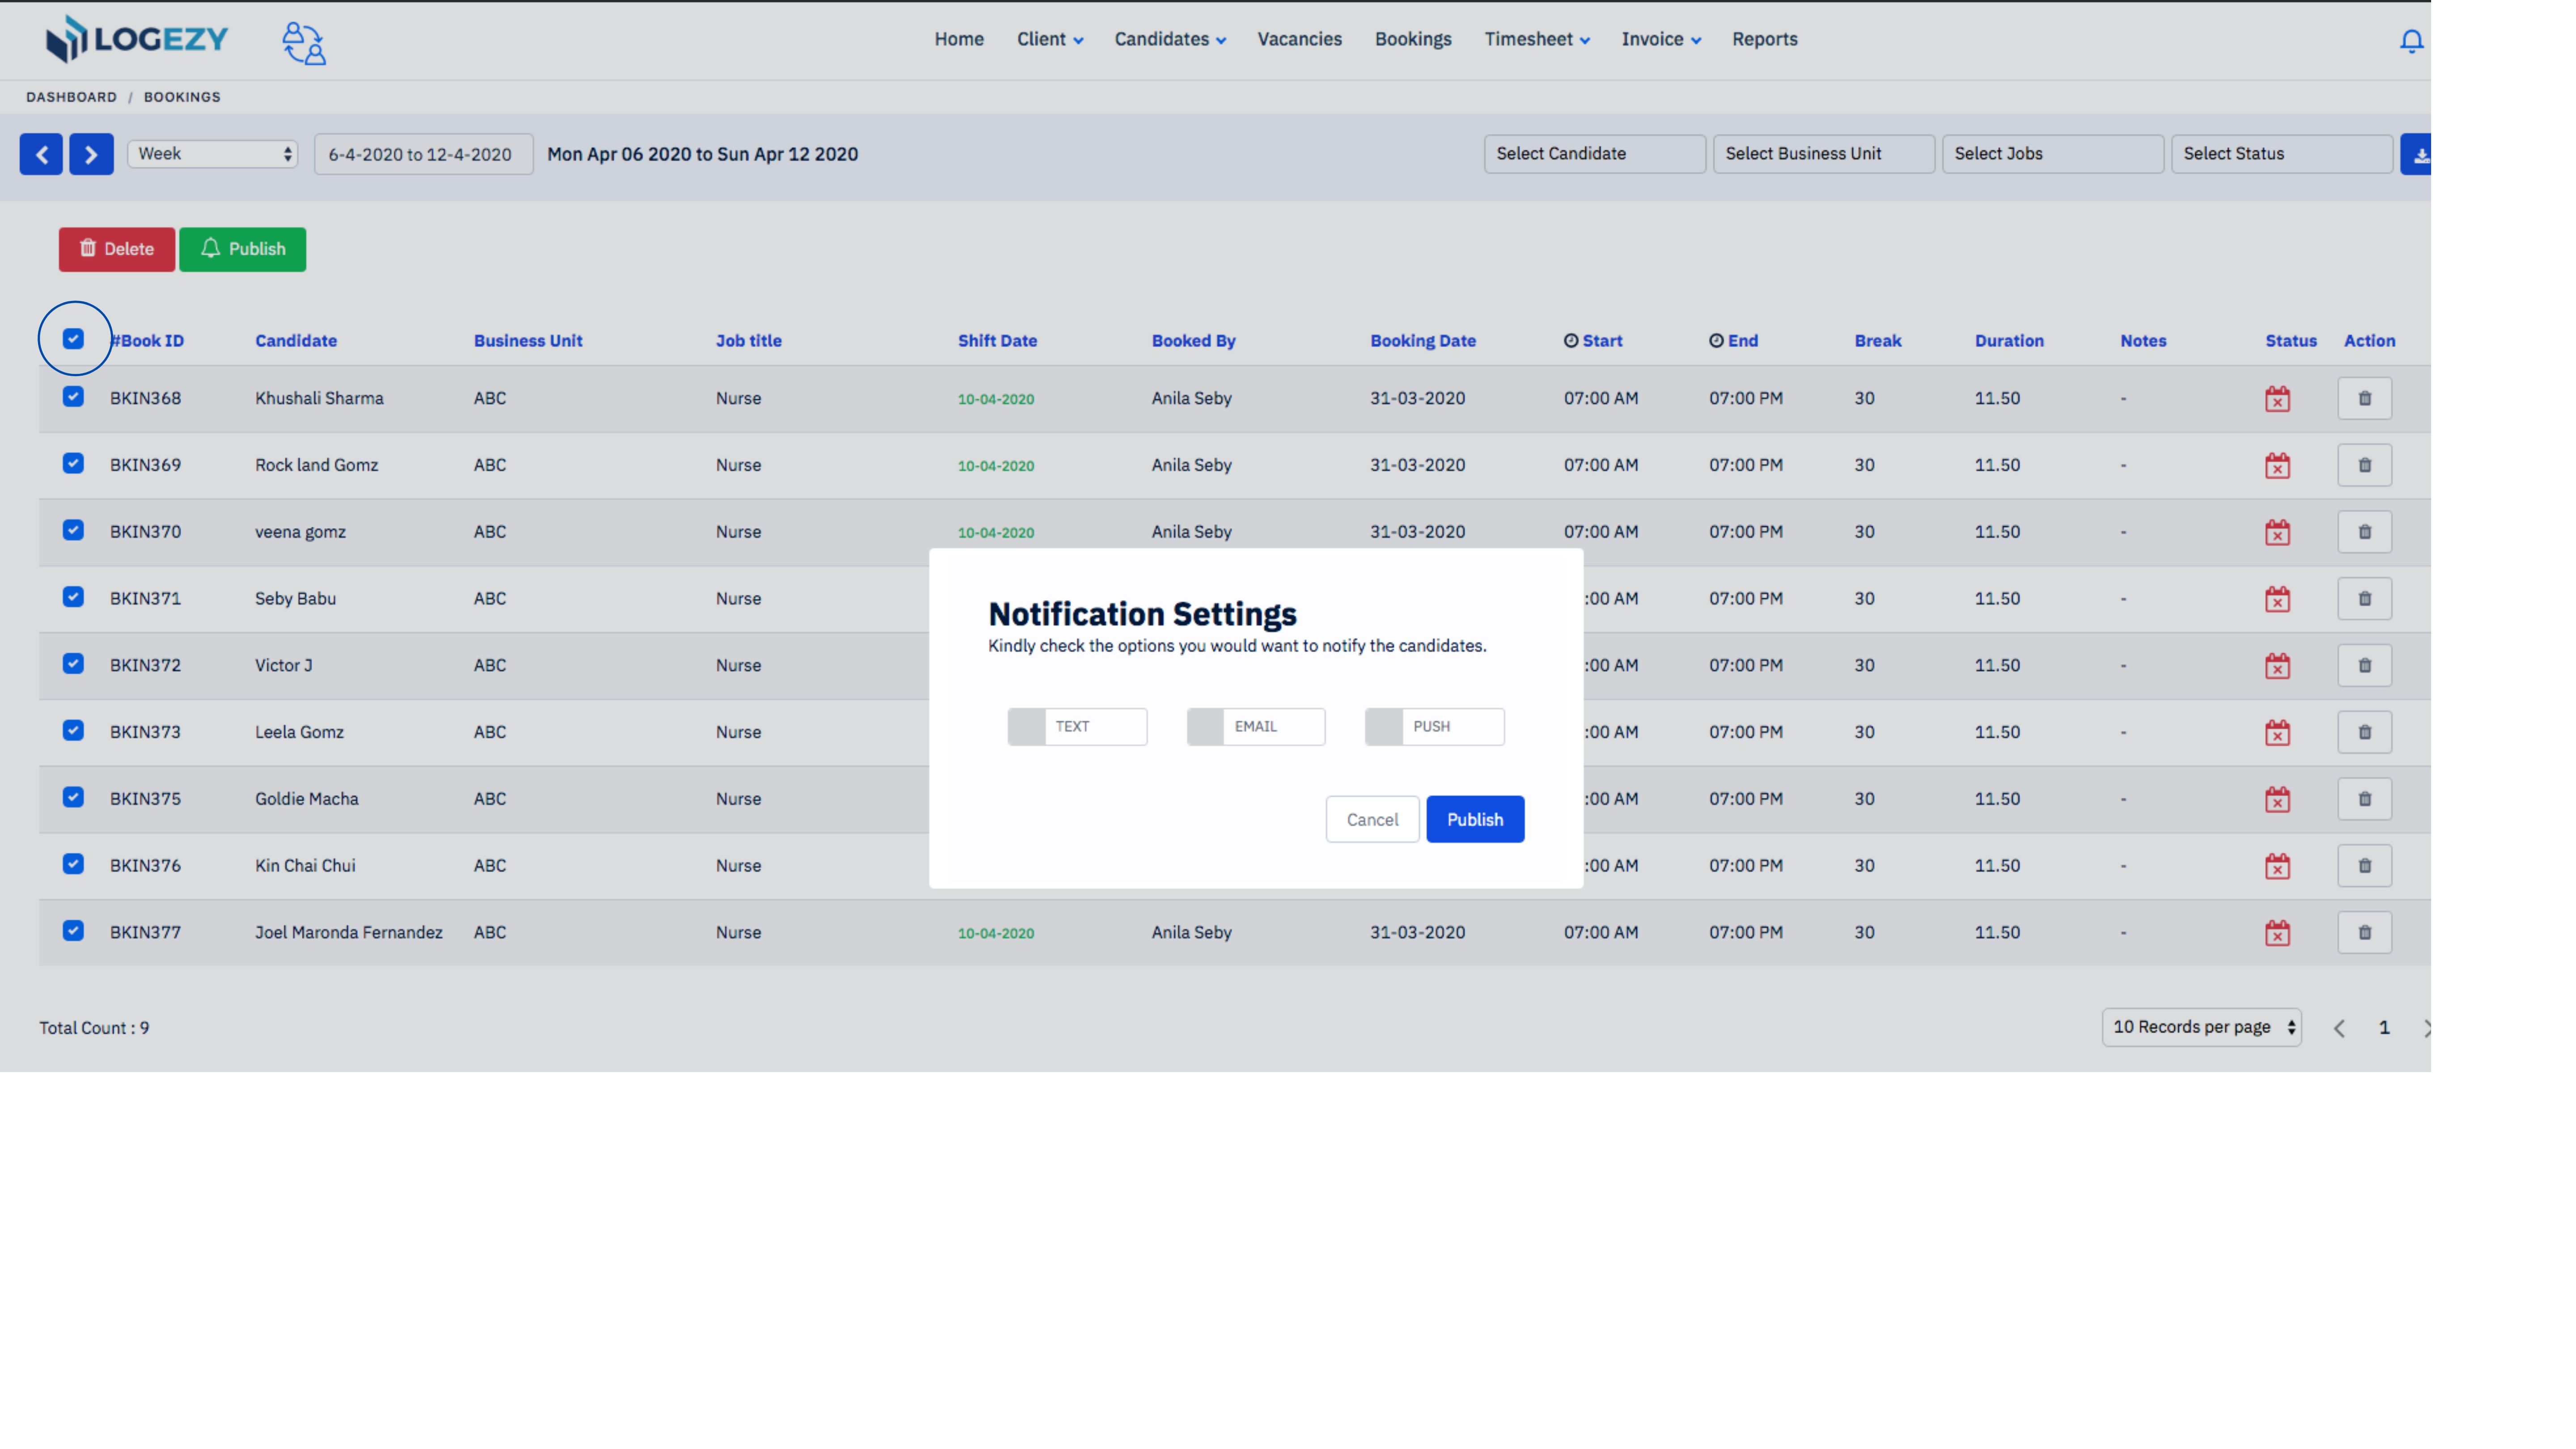Click page number 1 in pagination

[2384, 1028]
